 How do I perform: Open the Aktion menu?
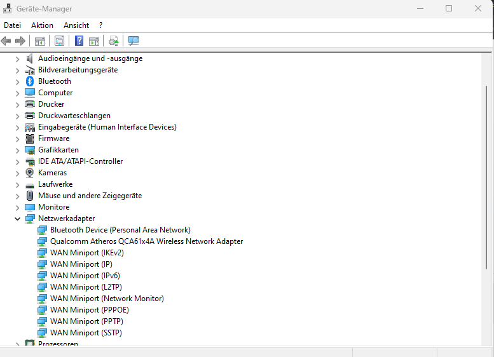pyautogui.click(x=42, y=25)
